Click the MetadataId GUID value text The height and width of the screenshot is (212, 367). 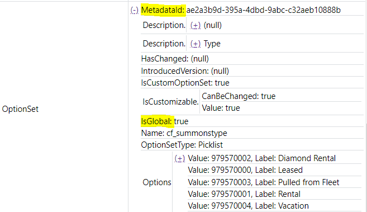coord(263,10)
